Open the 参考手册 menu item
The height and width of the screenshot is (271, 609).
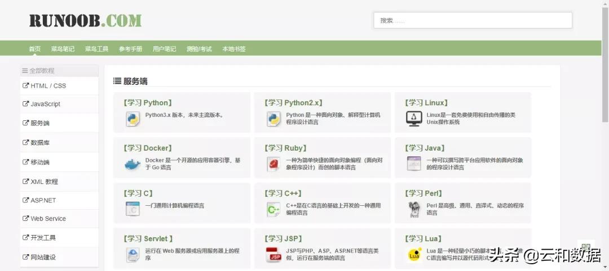(x=130, y=49)
